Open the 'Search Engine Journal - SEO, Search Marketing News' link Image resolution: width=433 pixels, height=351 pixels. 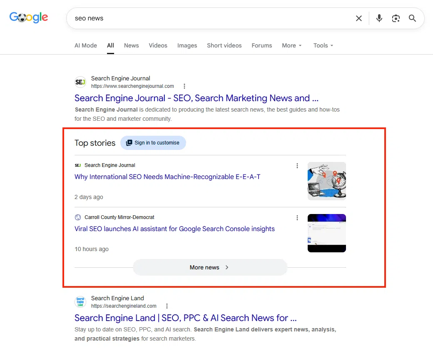[197, 98]
